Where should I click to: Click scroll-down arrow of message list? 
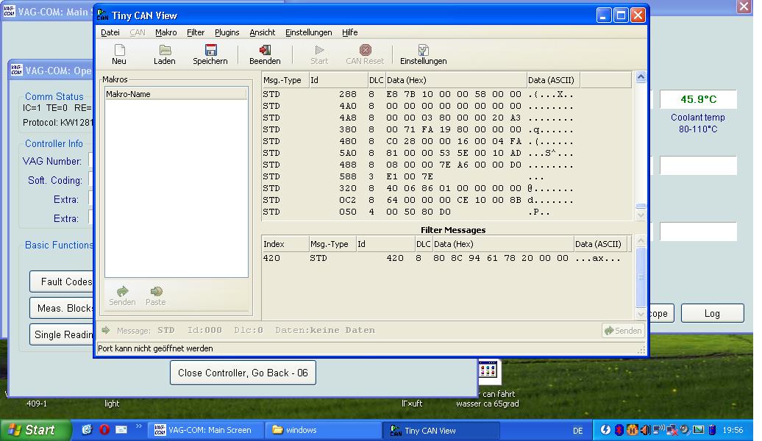pos(641,214)
